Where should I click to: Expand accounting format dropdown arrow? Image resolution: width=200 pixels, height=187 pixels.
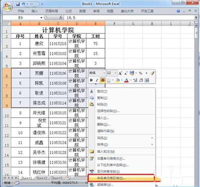tap(136, 73)
